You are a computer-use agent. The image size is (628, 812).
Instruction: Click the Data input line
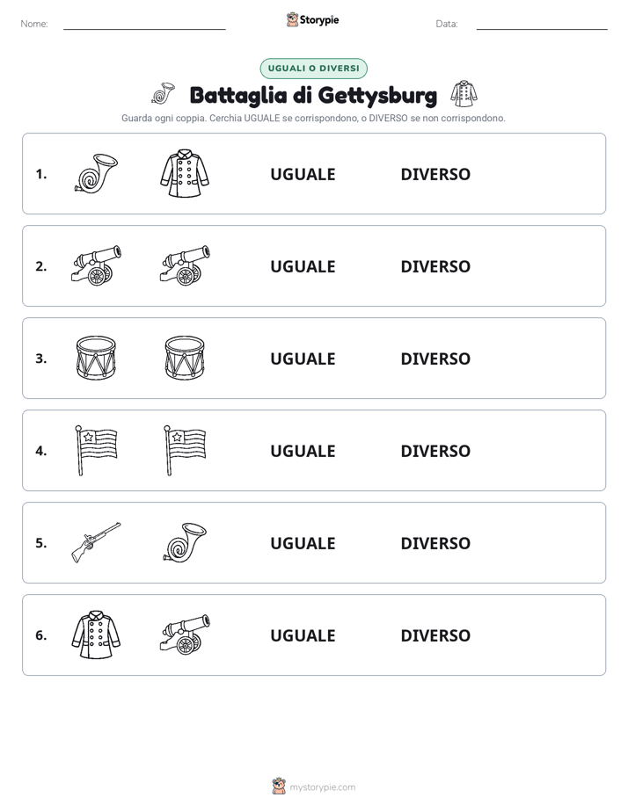click(542, 24)
